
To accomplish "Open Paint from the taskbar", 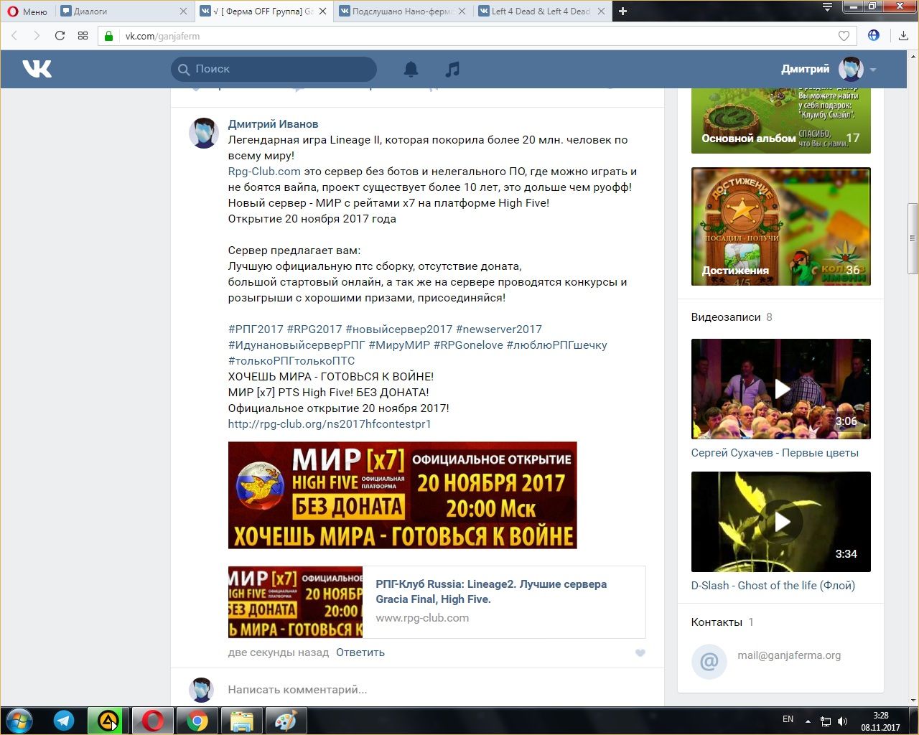I will click(286, 721).
